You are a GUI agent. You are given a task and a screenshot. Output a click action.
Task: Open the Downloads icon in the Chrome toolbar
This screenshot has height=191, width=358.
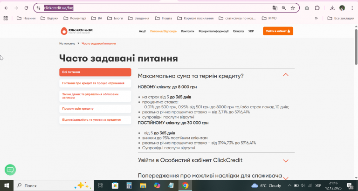tap(332, 8)
